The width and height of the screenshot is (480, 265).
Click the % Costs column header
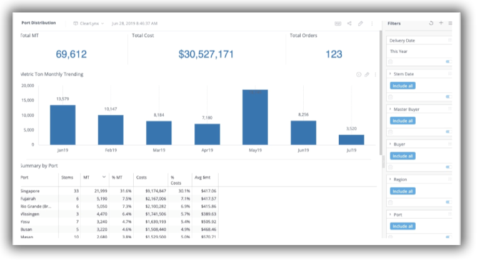[x=176, y=180]
